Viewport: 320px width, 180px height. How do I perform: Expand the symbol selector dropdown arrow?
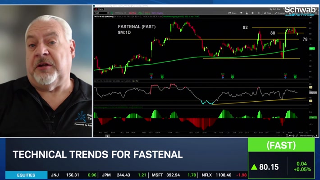pos(108,13)
